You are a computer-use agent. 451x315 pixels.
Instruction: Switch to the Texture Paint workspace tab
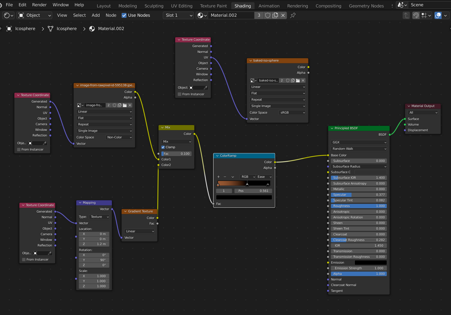click(x=213, y=6)
